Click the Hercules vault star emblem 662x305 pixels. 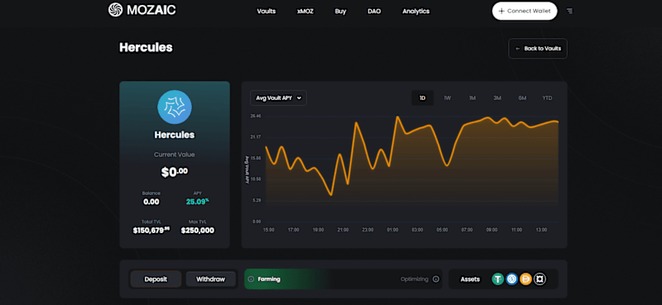[175, 107]
